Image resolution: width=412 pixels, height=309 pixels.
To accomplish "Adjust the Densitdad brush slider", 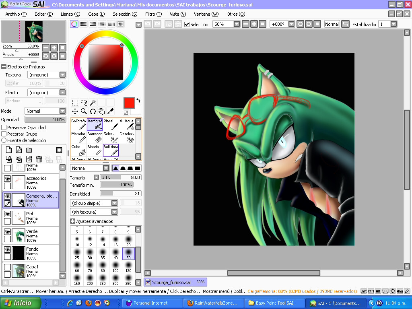I will click(121, 194).
